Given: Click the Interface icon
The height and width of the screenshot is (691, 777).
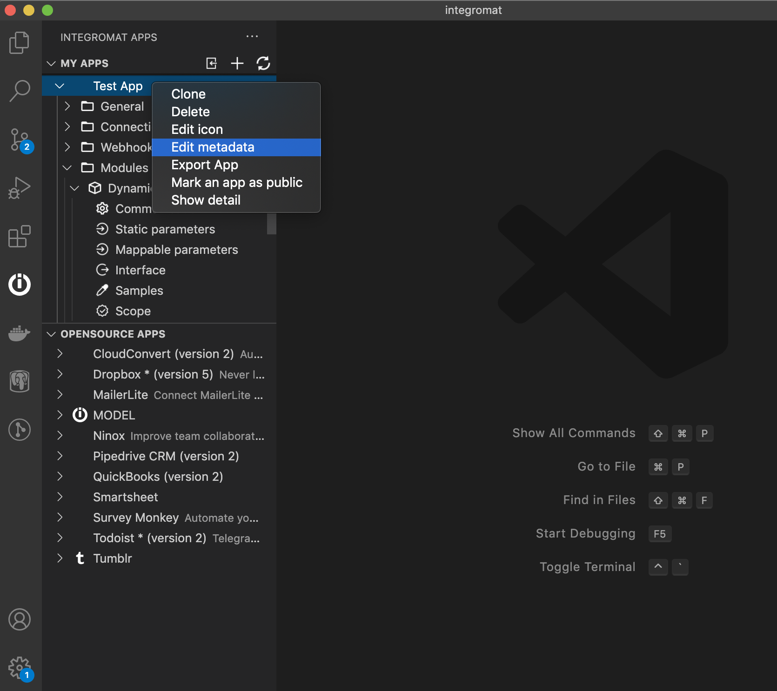Looking at the screenshot, I should [x=102, y=270].
